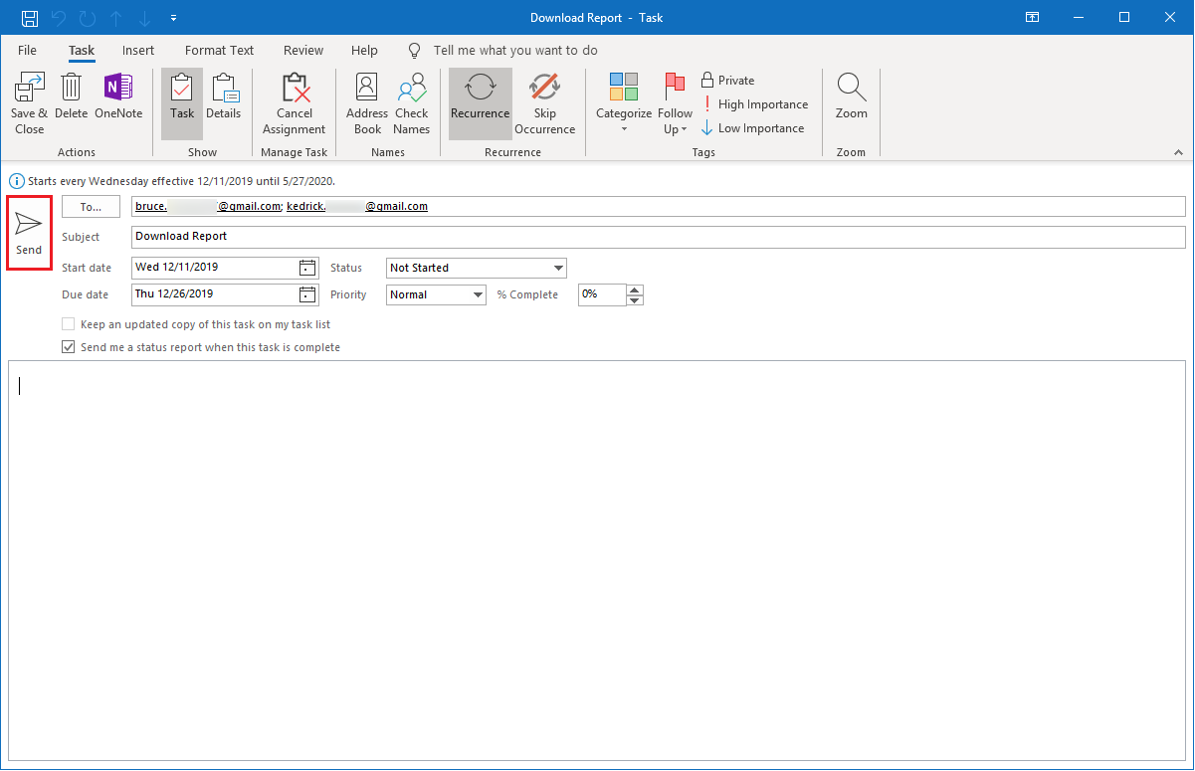1195x771 pixels.
Task: Open Customize Quick Access Toolbar dropdown
Action: pyautogui.click(x=174, y=18)
